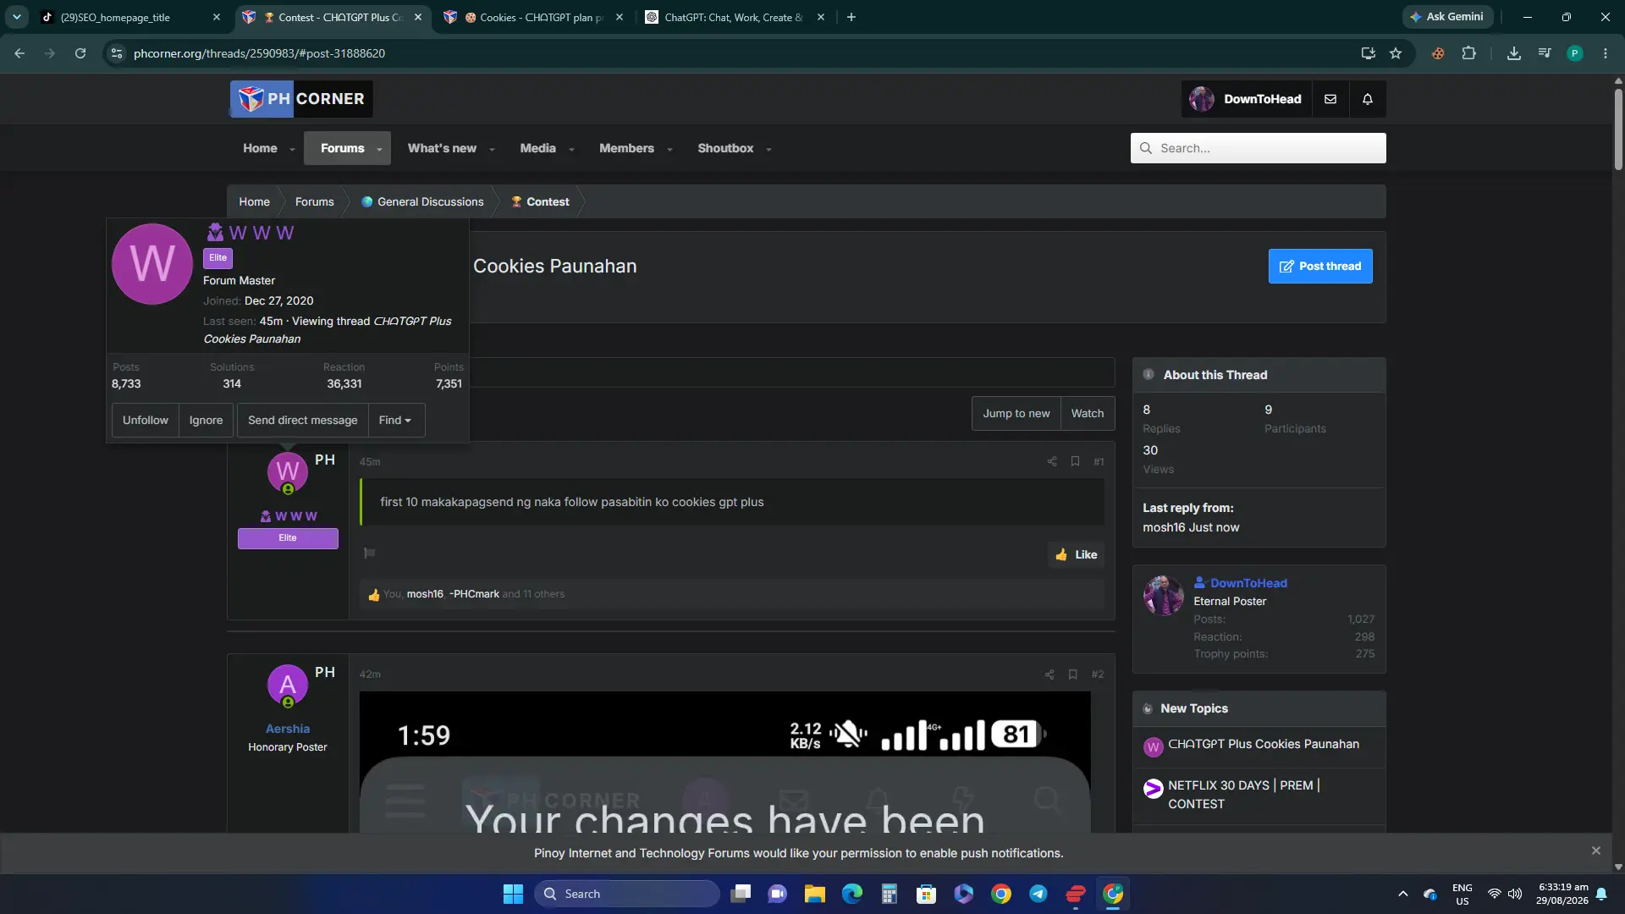
Task: Dismiss the push notification banner
Action: point(1596,851)
